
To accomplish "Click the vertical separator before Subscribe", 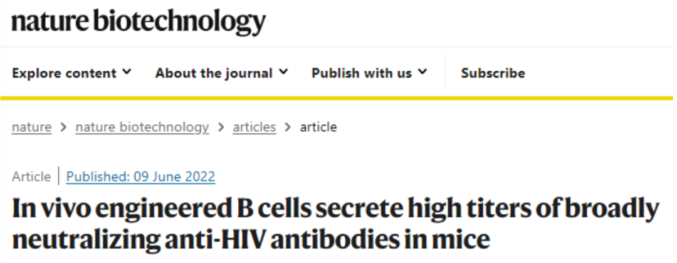I will (445, 71).
